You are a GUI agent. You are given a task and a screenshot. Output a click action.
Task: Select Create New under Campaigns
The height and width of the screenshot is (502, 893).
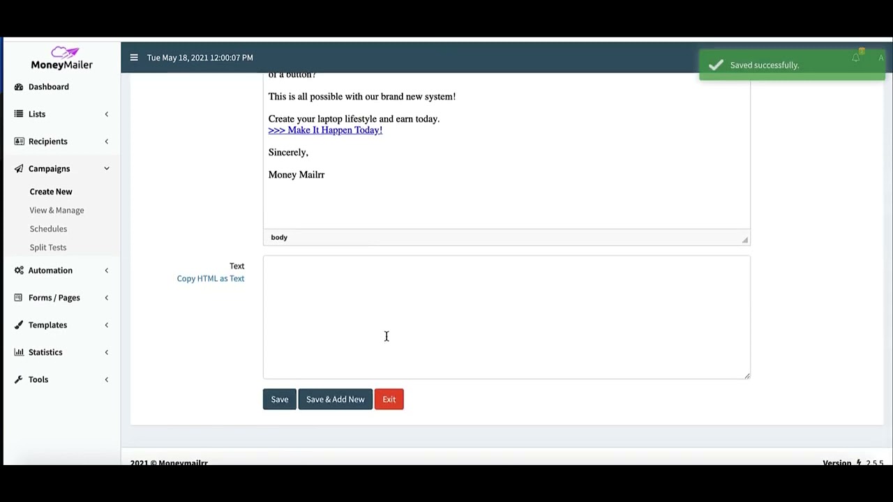pyautogui.click(x=51, y=192)
